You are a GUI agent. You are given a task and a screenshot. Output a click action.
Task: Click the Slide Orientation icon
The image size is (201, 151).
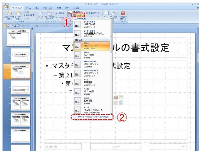[114, 13]
